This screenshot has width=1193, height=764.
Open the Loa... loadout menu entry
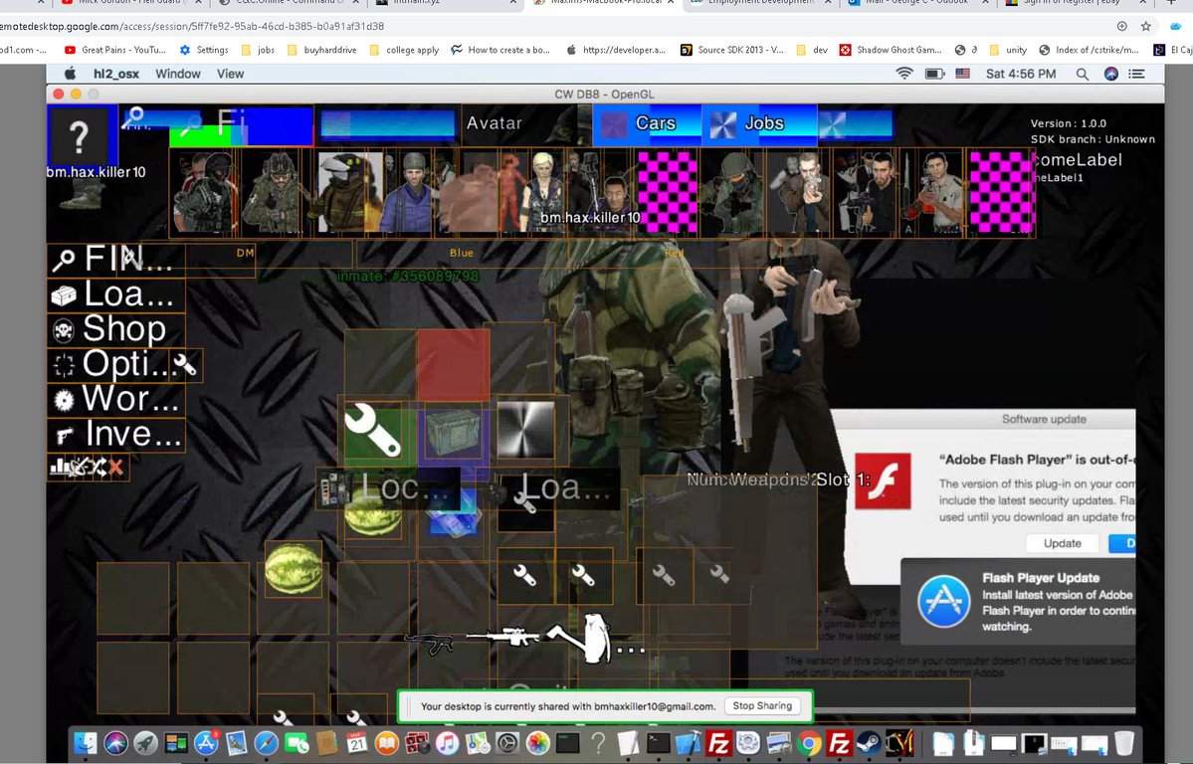coord(115,293)
